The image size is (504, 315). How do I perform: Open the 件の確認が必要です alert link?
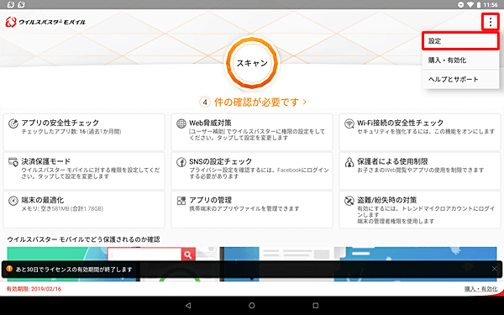(260, 102)
